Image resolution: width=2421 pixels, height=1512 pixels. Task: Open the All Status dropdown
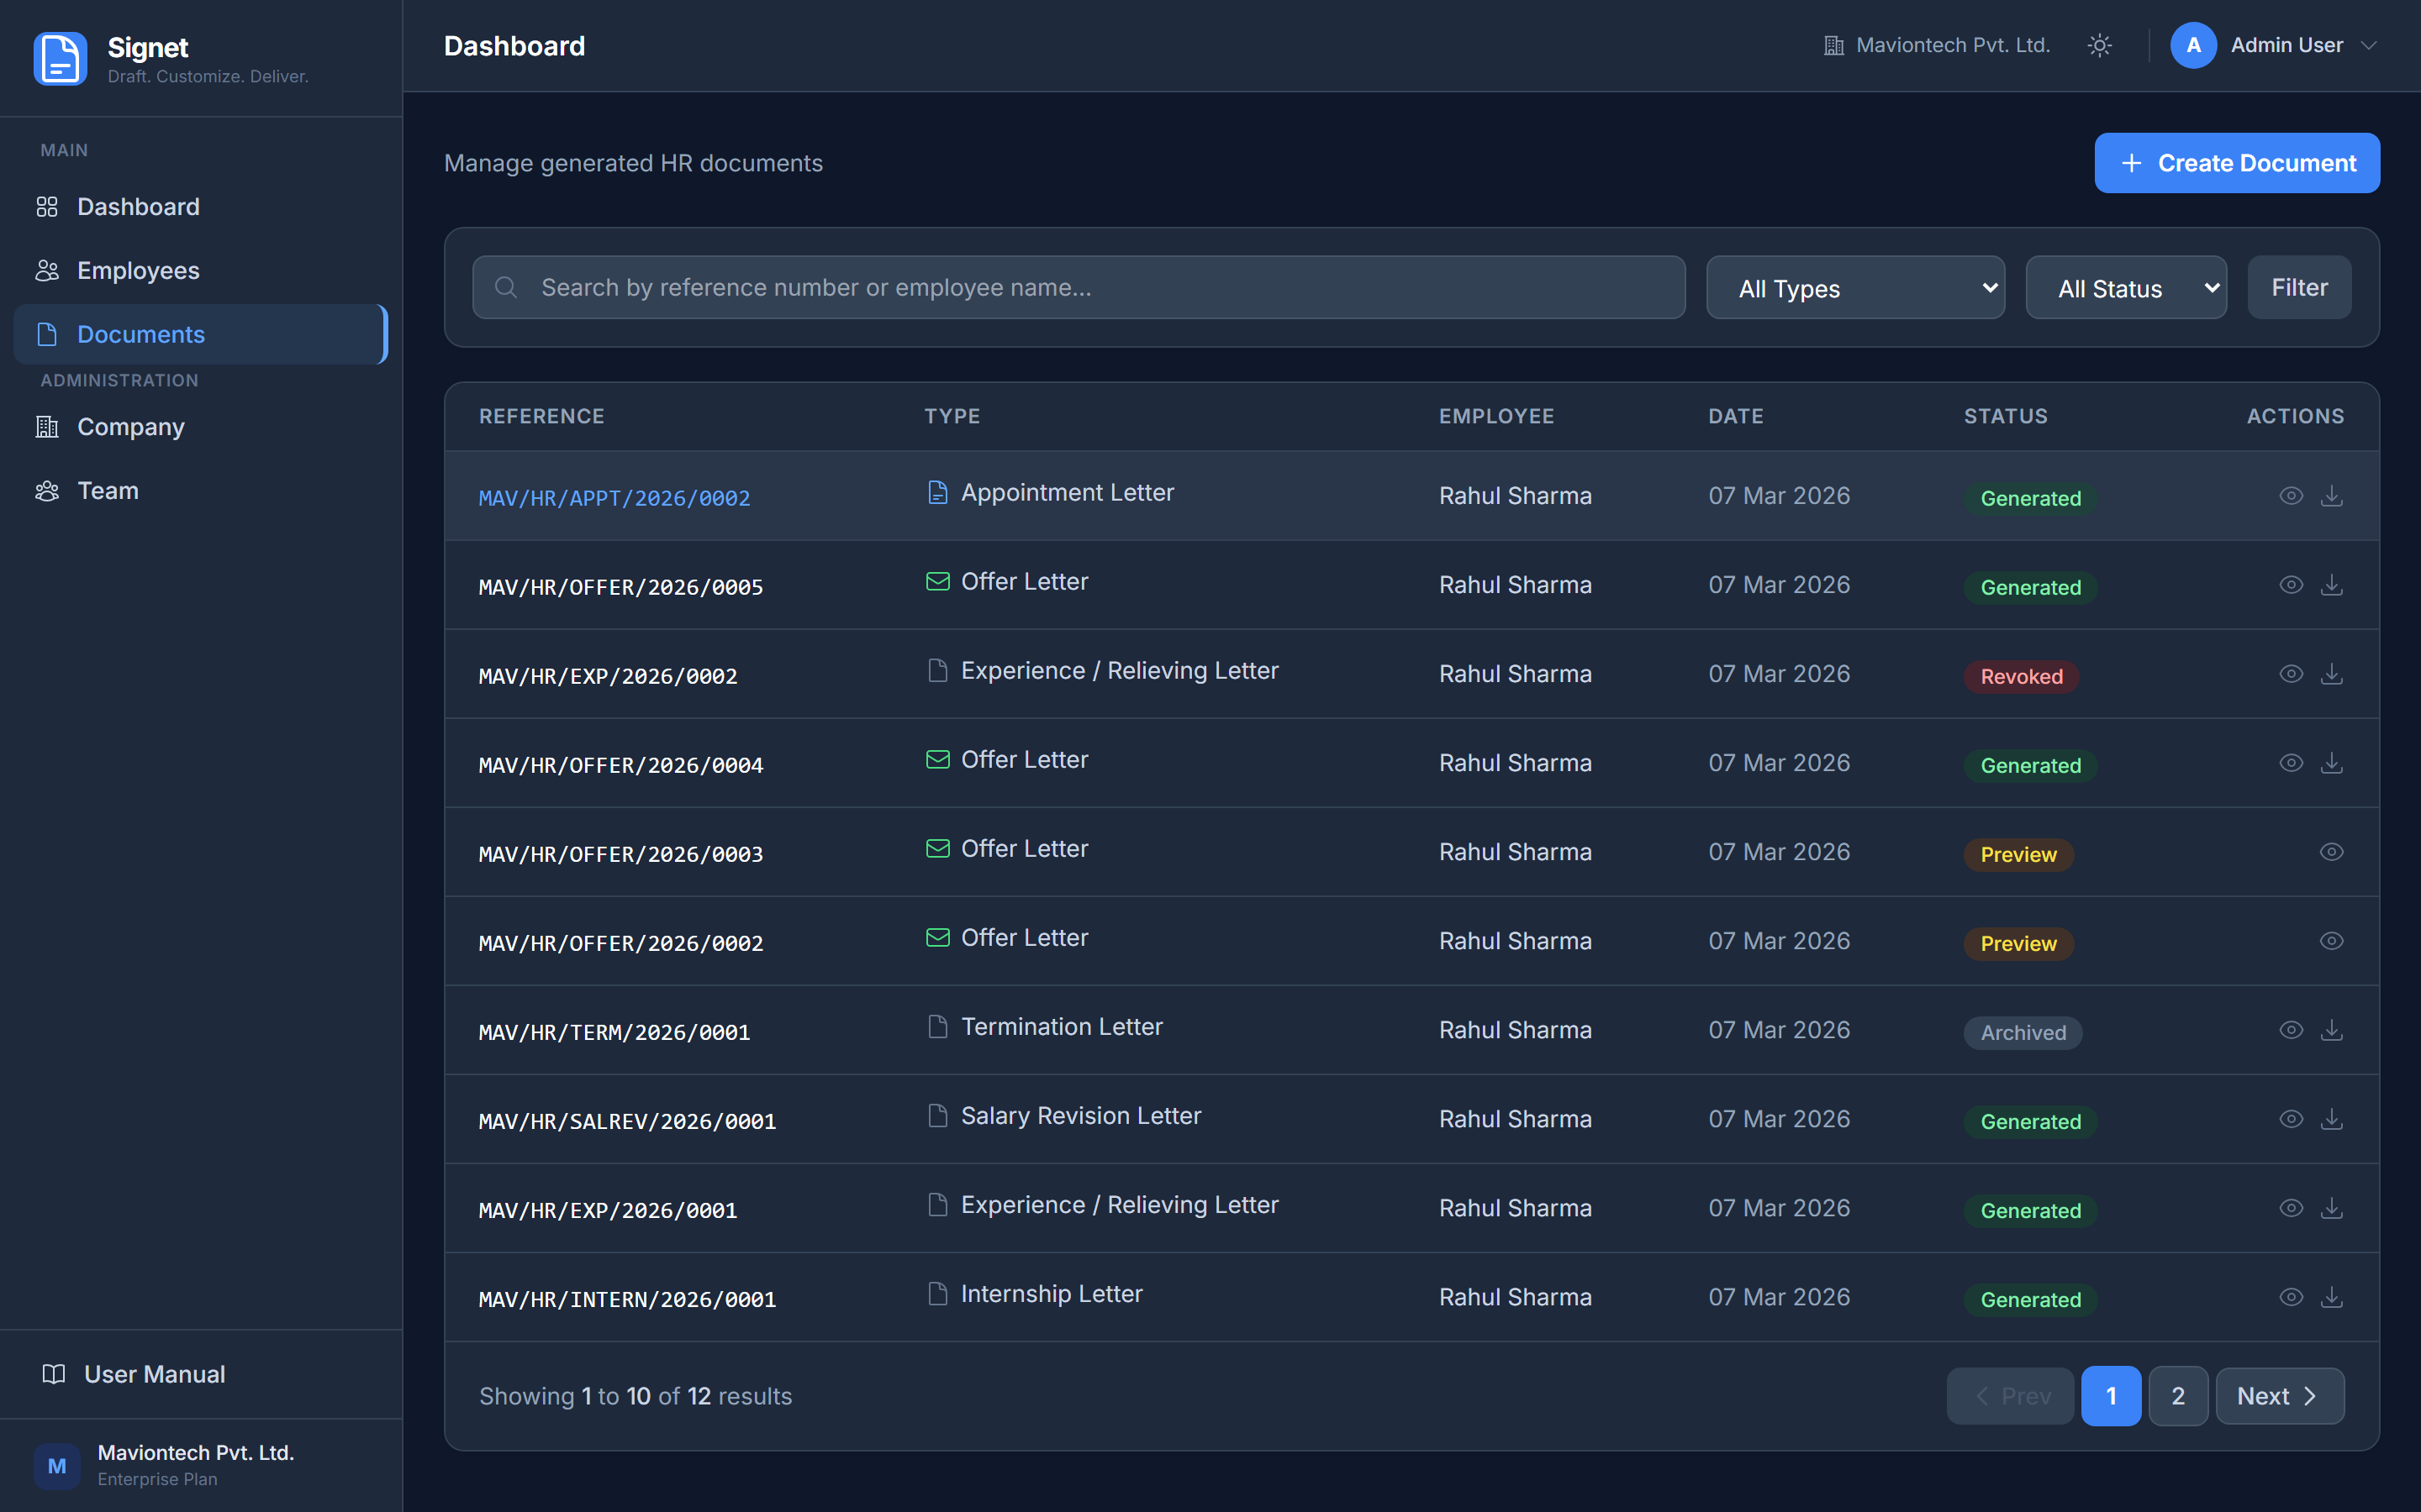[x=2126, y=288]
